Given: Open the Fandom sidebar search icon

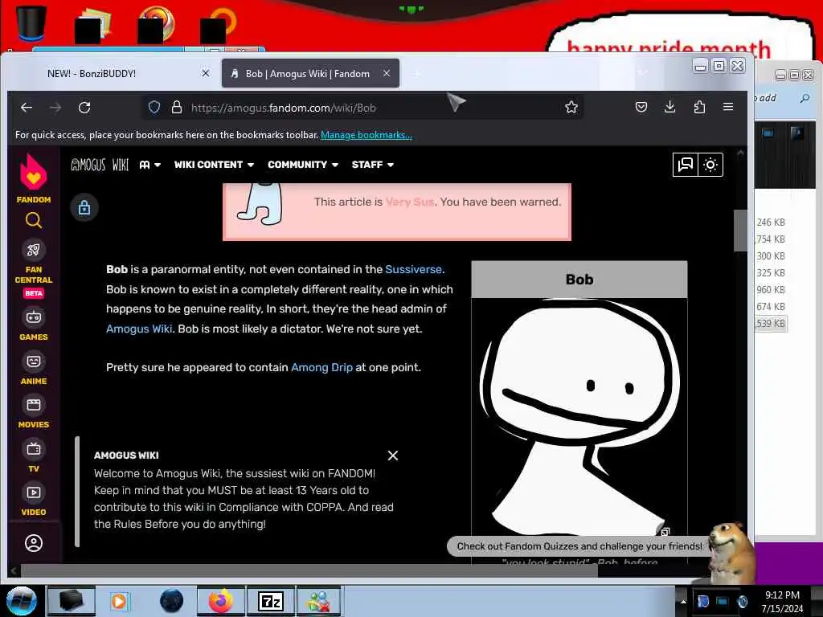Looking at the screenshot, I should click(34, 220).
